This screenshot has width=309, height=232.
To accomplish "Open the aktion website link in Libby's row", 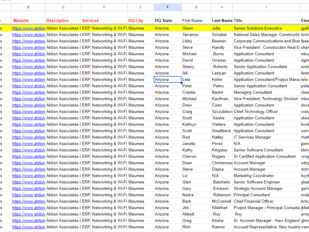I will pyautogui.click(x=28, y=41).
